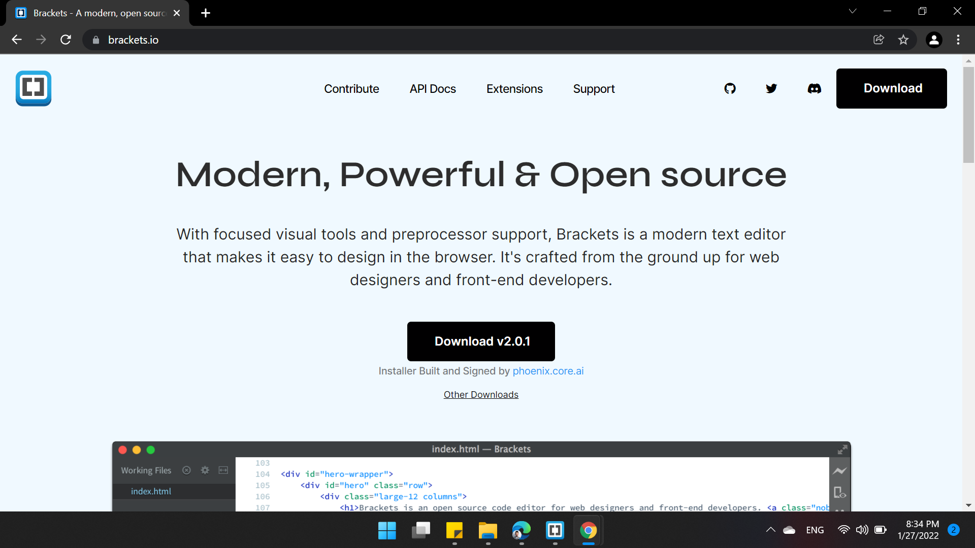Share this page using the share icon
The image size is (975, 548).
tap(879, 40)
